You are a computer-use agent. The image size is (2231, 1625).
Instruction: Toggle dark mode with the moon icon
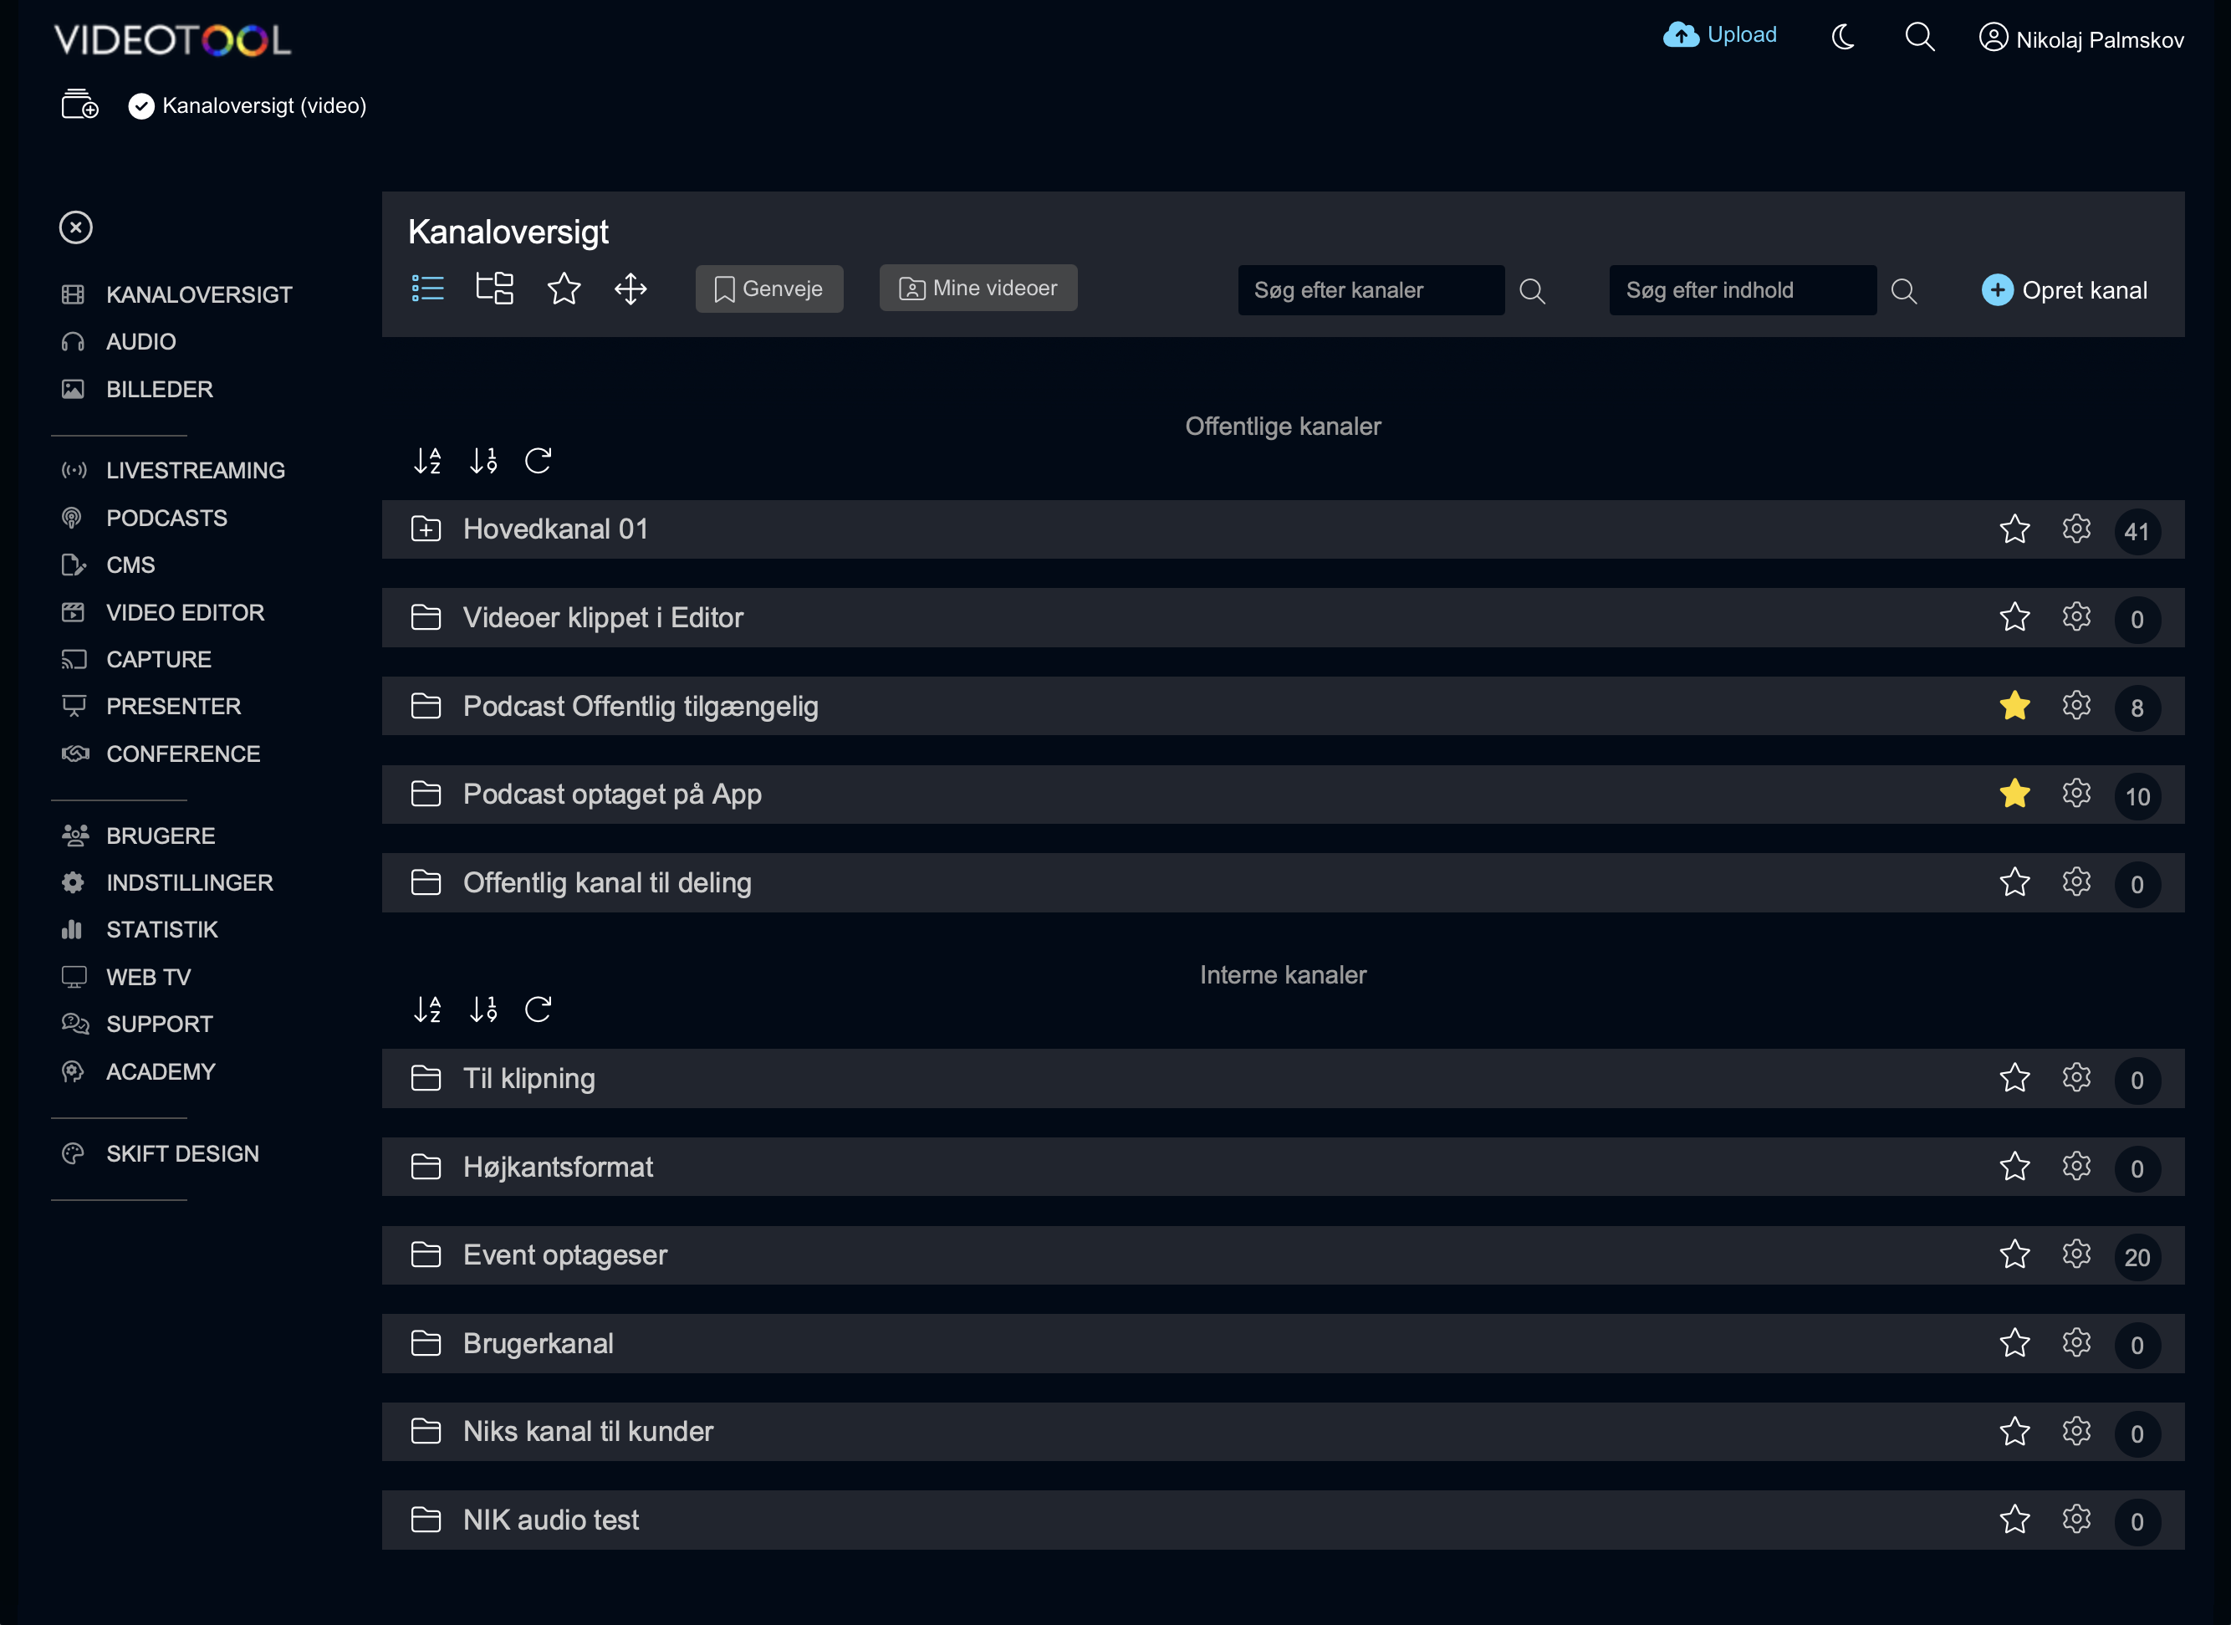(x=1844, y=37)
